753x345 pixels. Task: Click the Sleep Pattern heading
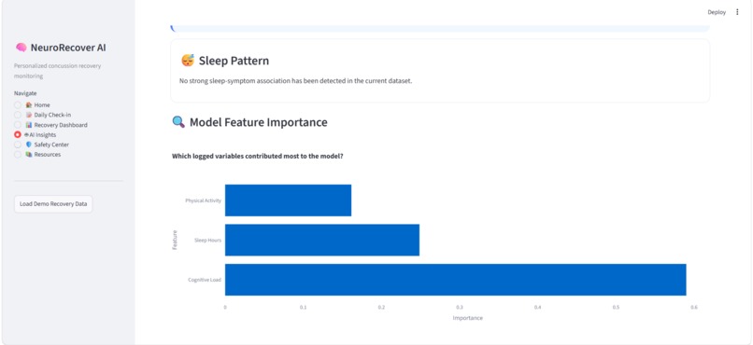coord(234,61)
